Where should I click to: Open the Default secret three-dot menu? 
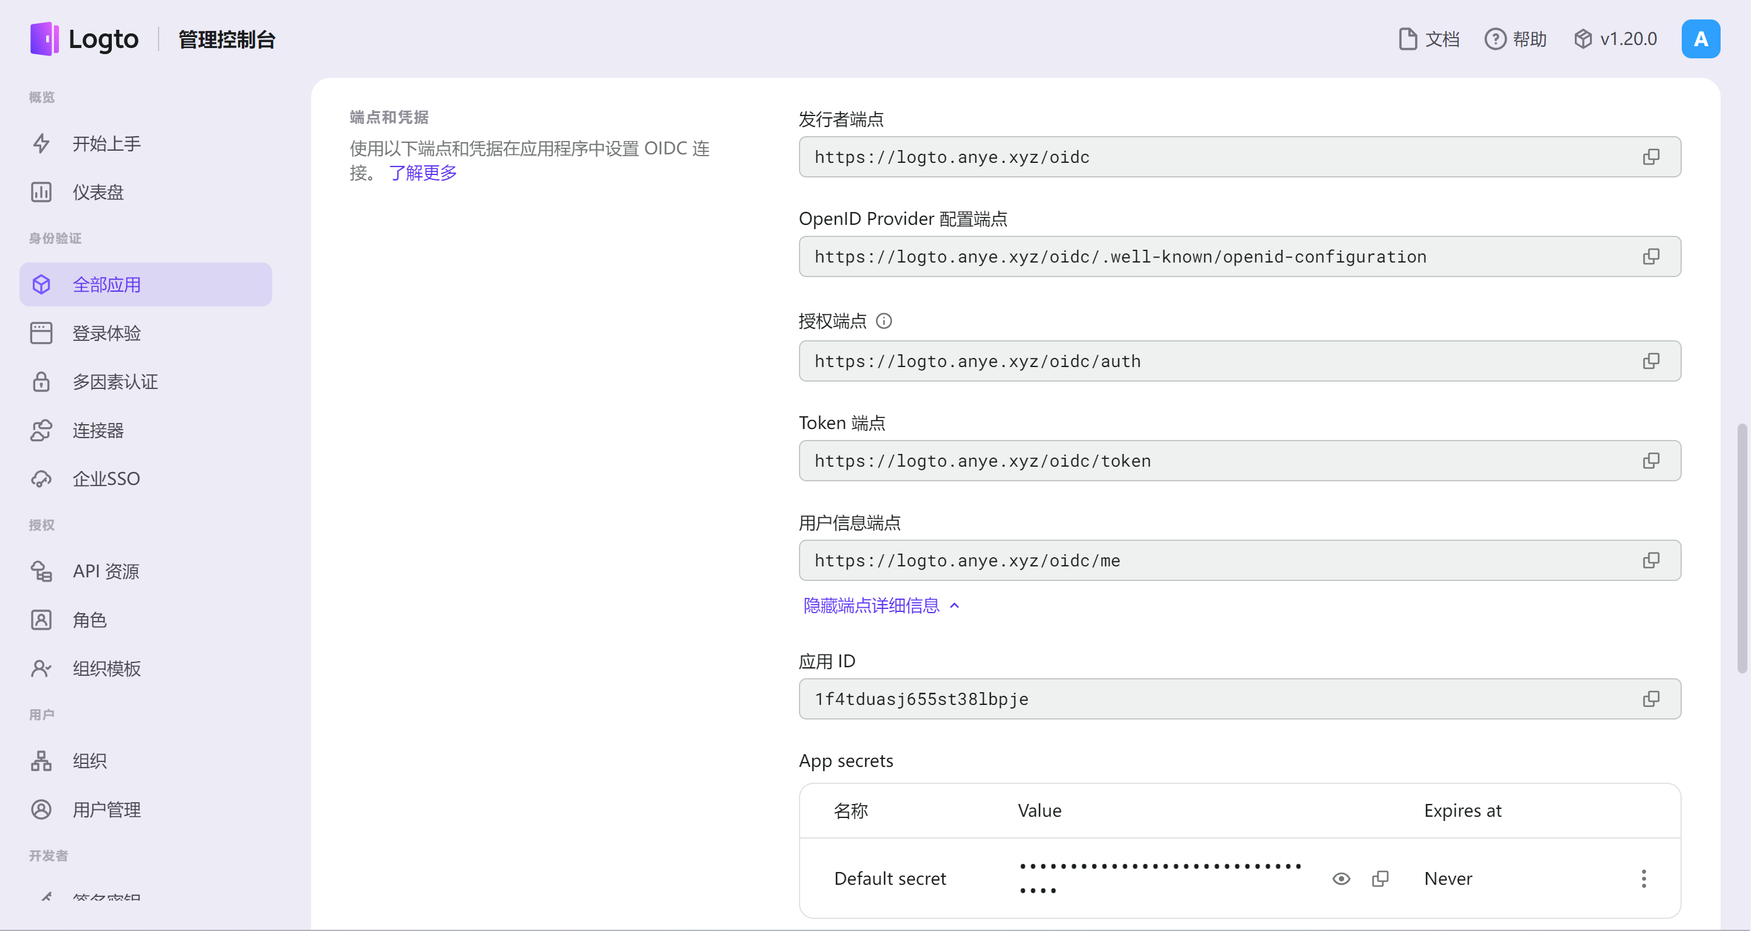(x=1643, y=879)
